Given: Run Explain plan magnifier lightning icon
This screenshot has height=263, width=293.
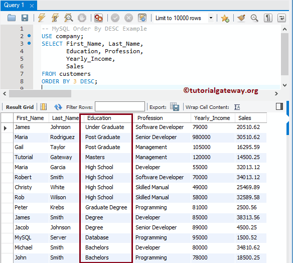Looking at the screenshot, I should coord(68,18).
